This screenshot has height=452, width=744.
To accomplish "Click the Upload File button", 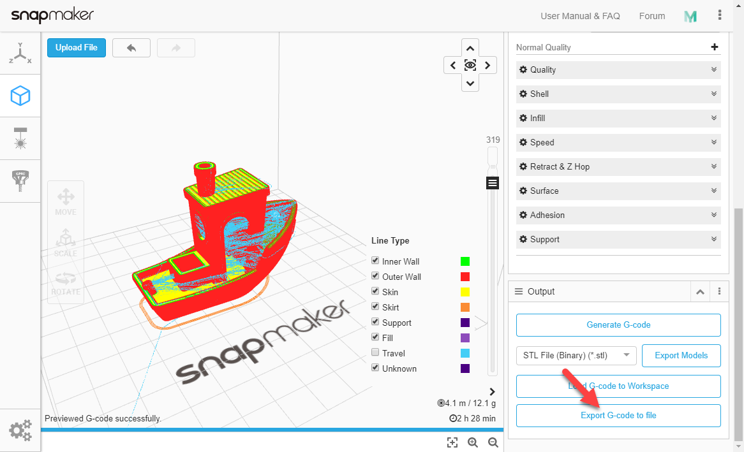I will (x=77, y=48).
